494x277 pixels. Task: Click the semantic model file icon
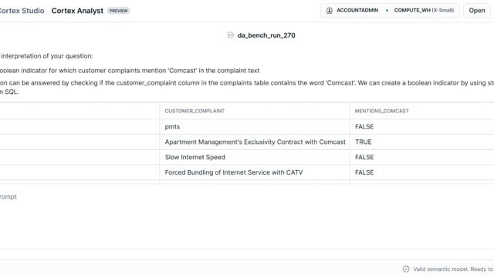coord(231,35)
